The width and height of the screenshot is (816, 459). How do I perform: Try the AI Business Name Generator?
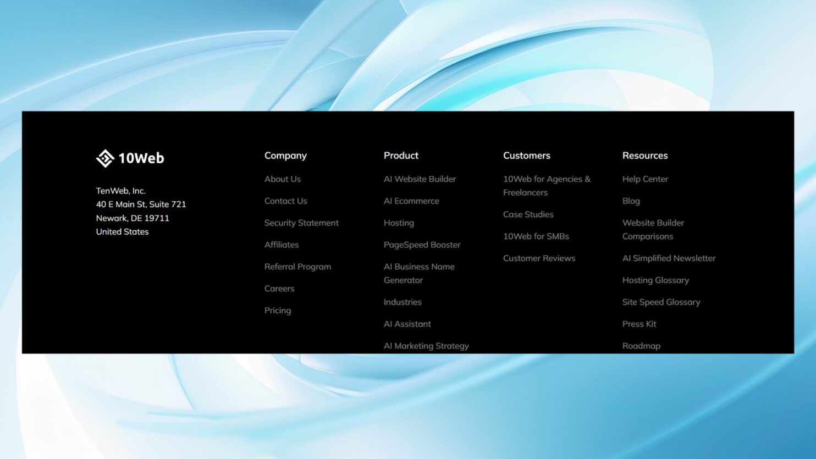click(x=419, y=273)
